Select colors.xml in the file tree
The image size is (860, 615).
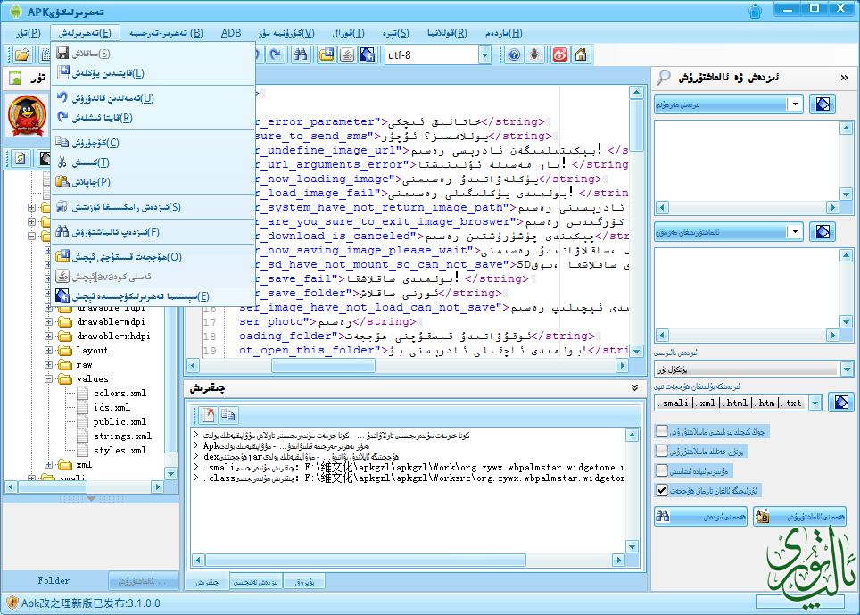click(120, 394)
